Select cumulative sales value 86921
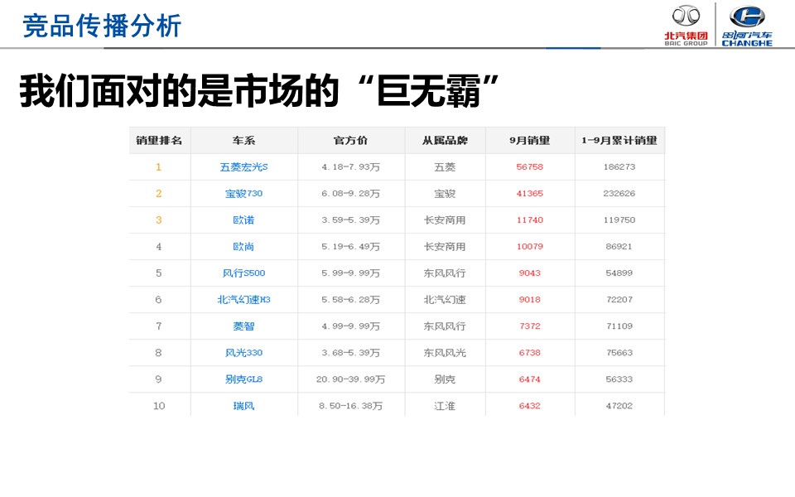The width and height of the screenshot is (795, 497). click(x=619, y=247)
